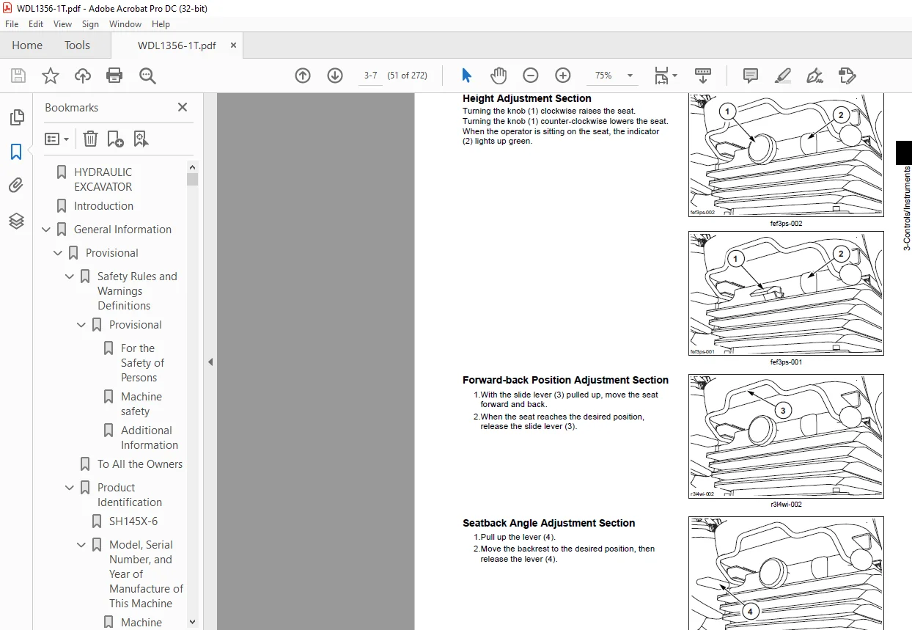Click the bookmarks panel scrollbar thumb

coord(192,179)
